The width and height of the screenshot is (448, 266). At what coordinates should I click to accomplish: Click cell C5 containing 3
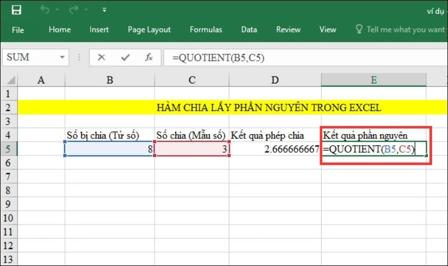[x=192, y=149]
